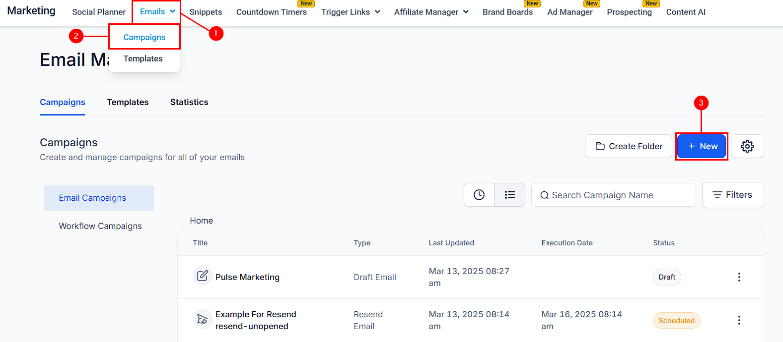Viewport: 783px width, 342px height.
Task: Expand the Trigger Links dropdown
Action: (351, 12)
